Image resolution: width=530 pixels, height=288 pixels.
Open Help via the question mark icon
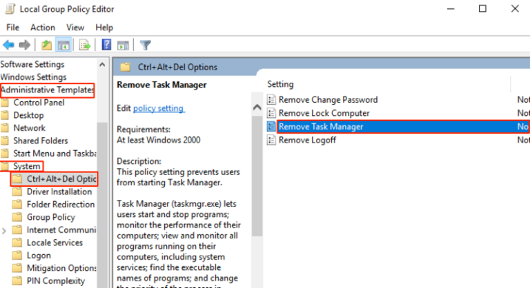107,45
